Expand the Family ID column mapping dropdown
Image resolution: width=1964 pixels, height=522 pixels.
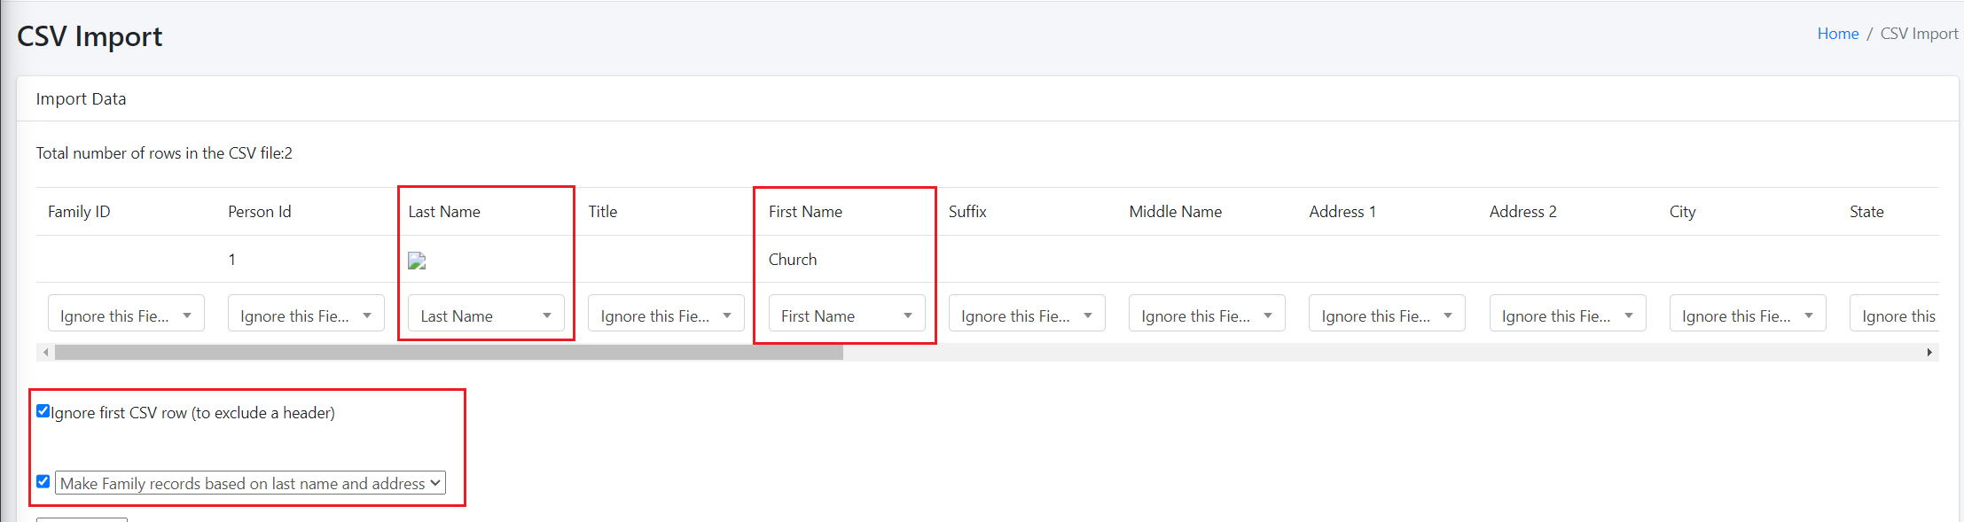126,314
